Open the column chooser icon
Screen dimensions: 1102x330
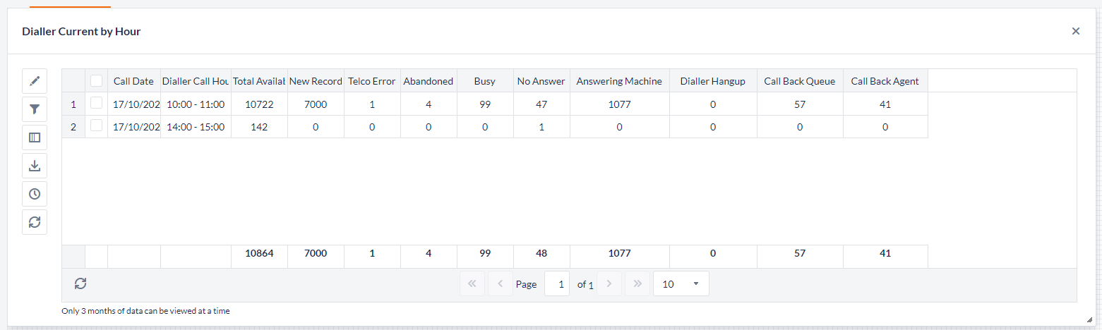tap(35, 137)
